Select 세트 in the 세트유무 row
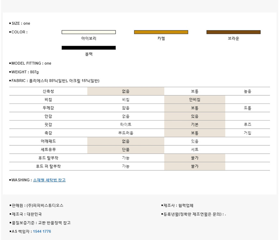Screen dimensions: 280x240 click(194, 150)
